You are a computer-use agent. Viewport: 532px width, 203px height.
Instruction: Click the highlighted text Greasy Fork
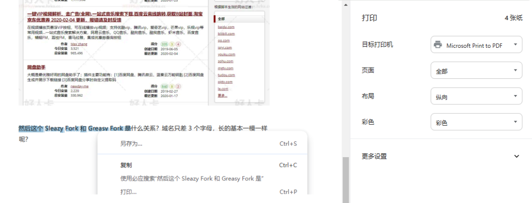pyautogui.click(x=105, y=128)
